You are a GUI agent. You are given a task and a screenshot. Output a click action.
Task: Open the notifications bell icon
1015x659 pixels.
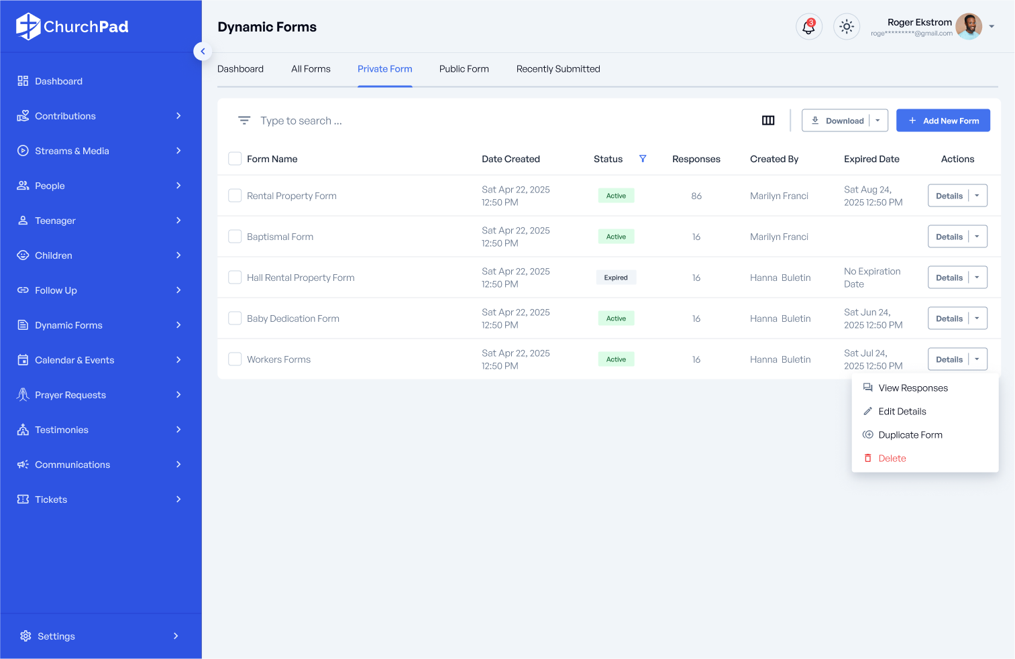808,27
